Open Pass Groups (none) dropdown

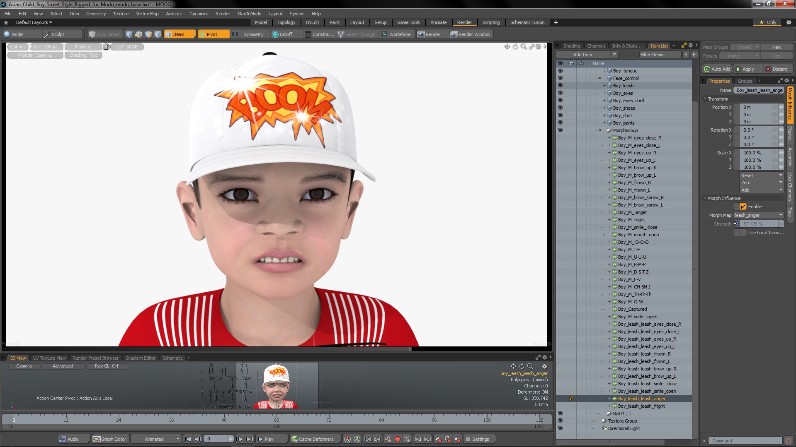(745, 47)
